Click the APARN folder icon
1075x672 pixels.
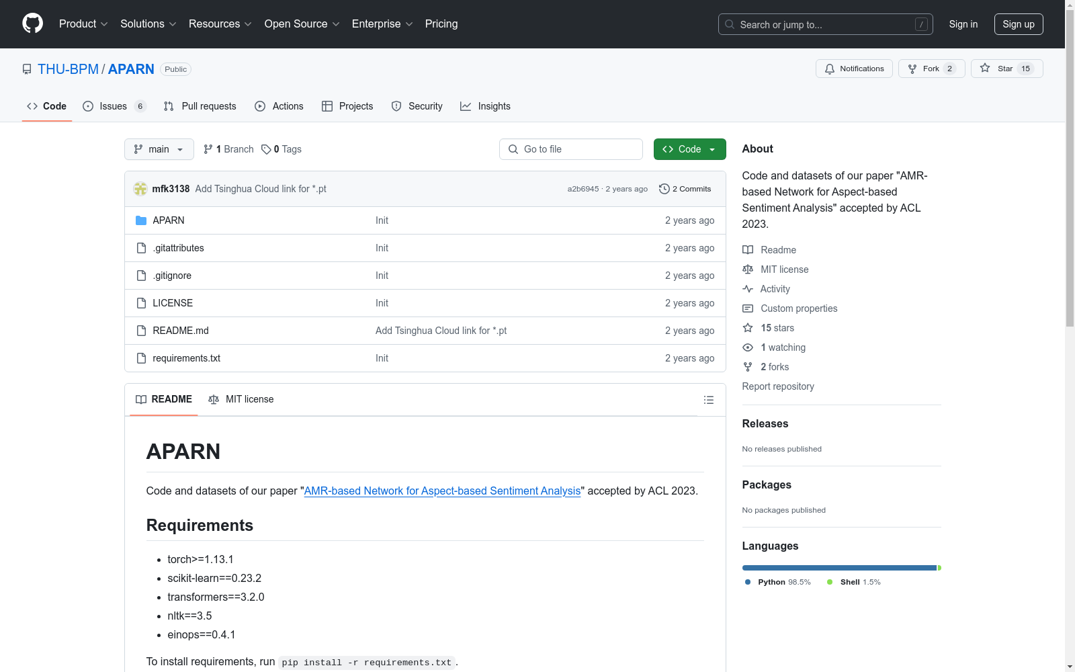click(x=141, y=220)
